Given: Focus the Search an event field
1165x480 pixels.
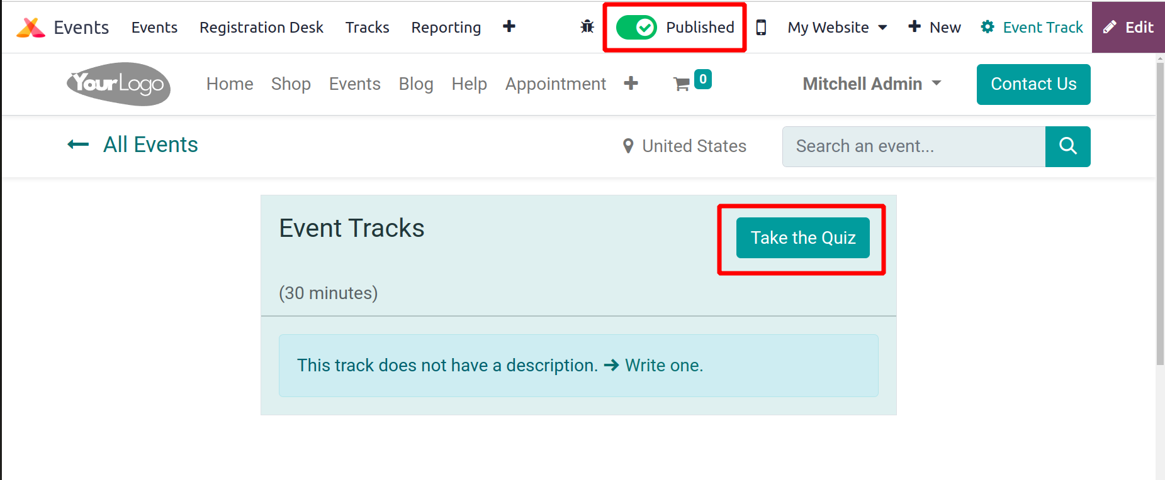Looking at the screenshot, I should pos(913,146).
